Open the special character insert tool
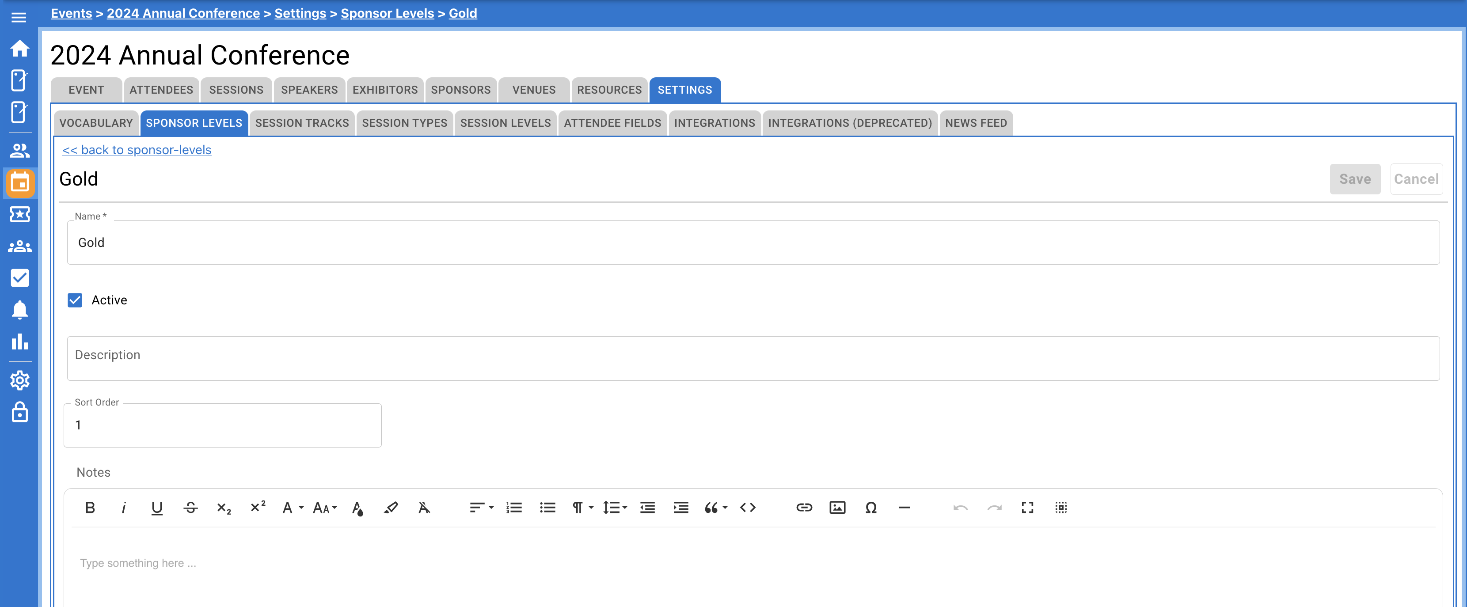This screenshot has width=1467, height=607. click(871, 508)
